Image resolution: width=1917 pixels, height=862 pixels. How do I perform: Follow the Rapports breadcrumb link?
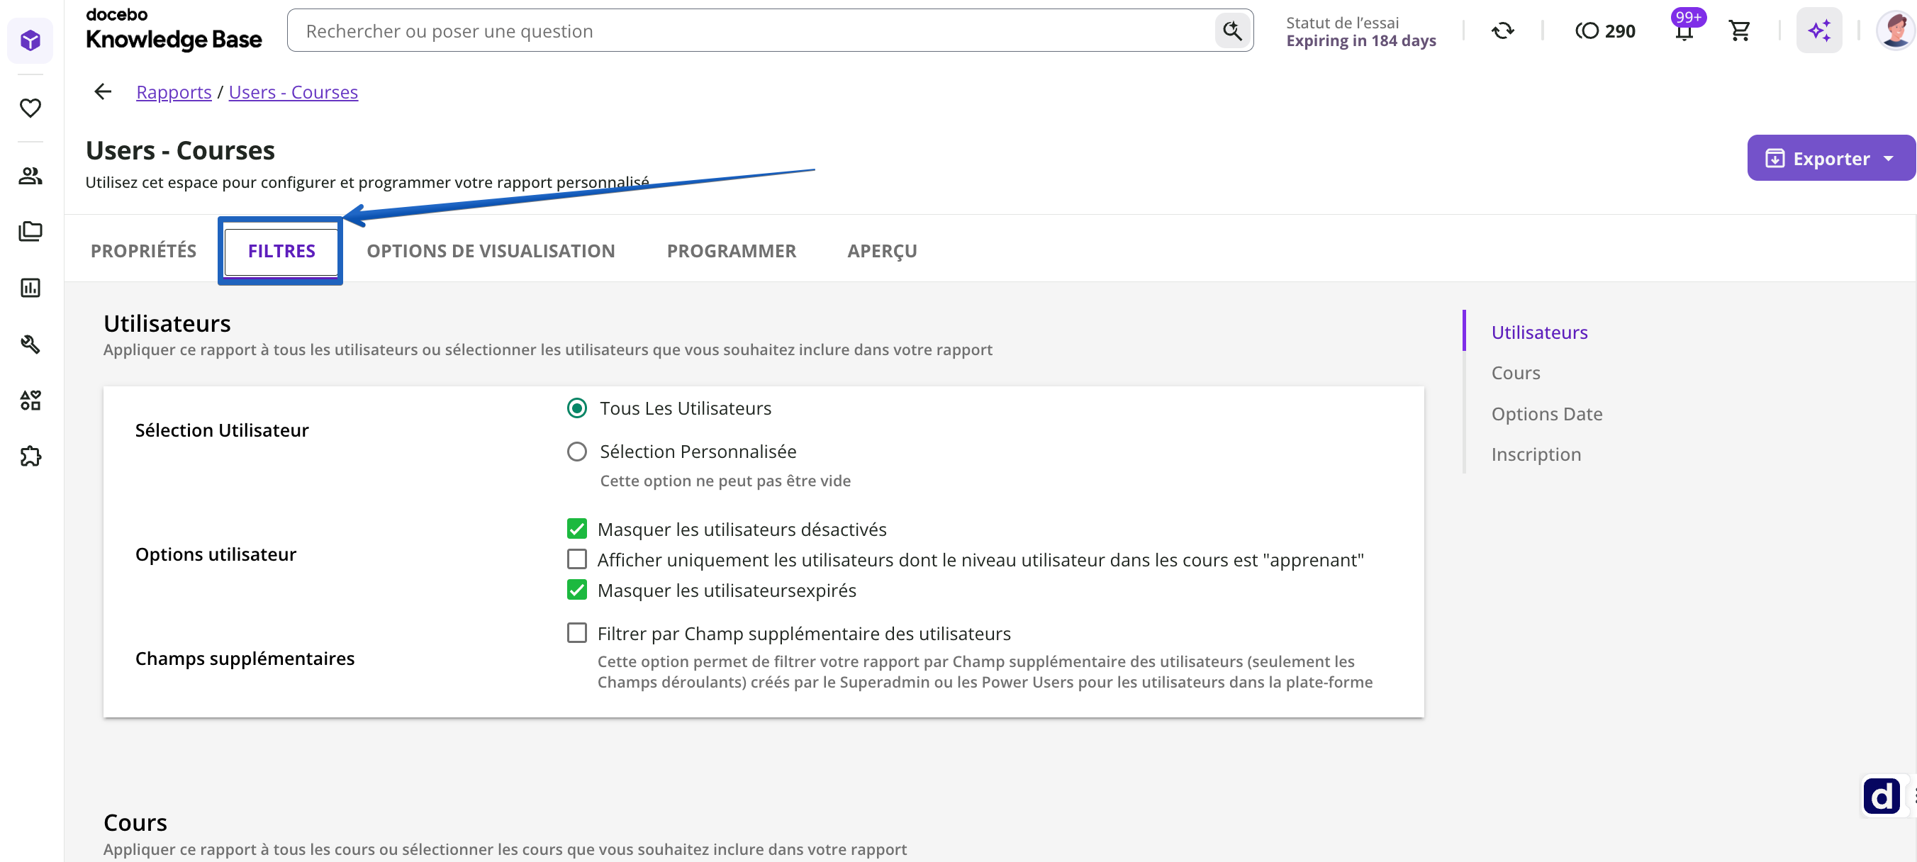174,92
